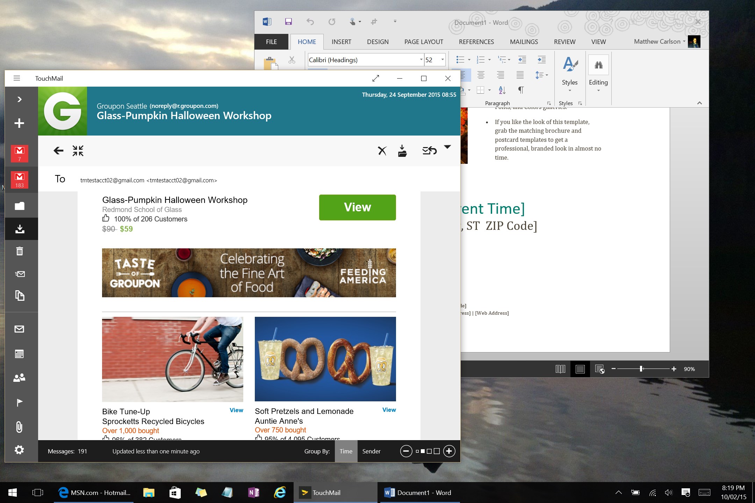Open the PAGE LAYOUT tab
The width and height of the screenshot is (755, 503).
[x=424, y=42]
